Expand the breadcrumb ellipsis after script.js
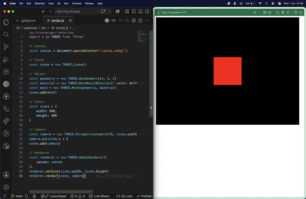This screenshot has height=199, width=306. 74,28
